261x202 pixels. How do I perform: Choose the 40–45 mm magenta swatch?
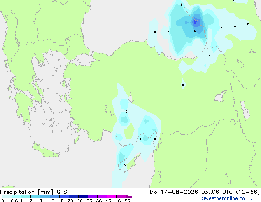(112, 197)
